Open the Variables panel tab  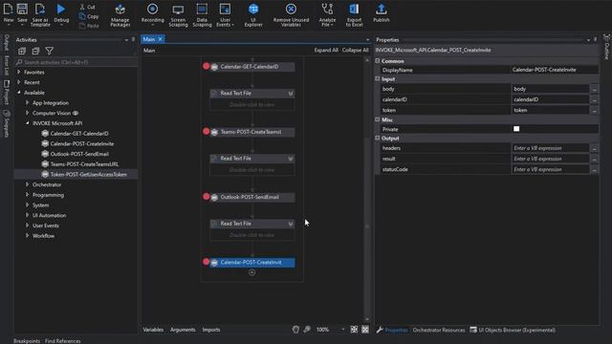coord(153,330)
